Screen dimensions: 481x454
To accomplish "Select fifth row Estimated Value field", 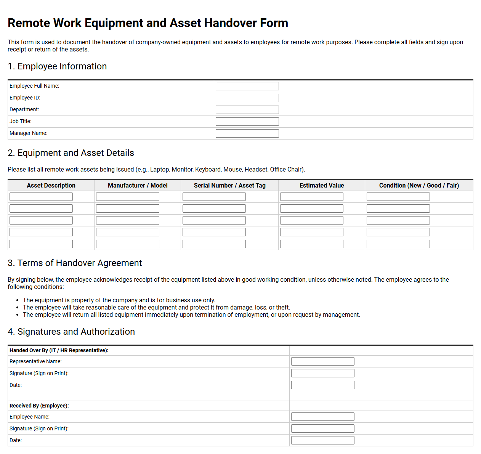I will click(312, 244).
